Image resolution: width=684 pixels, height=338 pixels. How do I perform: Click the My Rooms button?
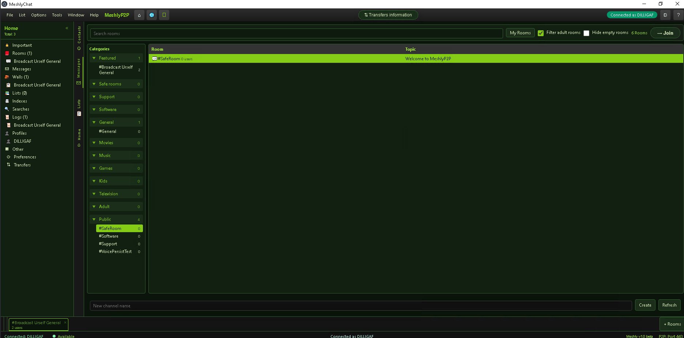pos(520,33)
